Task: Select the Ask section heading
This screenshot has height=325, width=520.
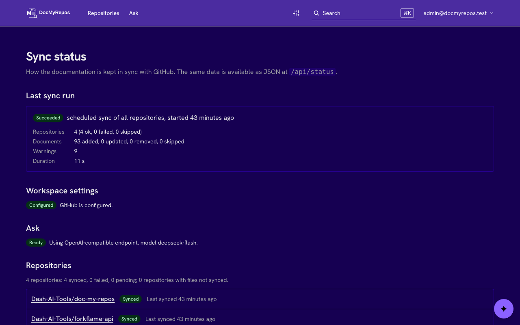Action: (33, 228)
